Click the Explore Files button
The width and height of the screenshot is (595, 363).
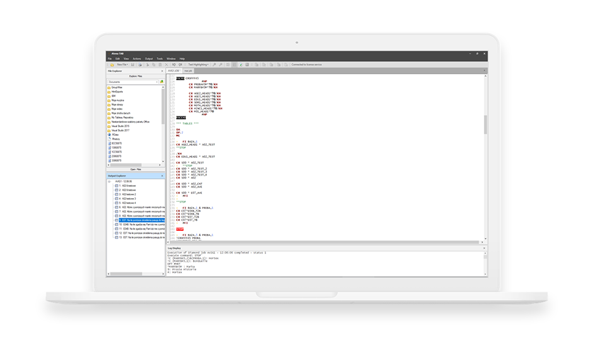(x=136, y=76)
